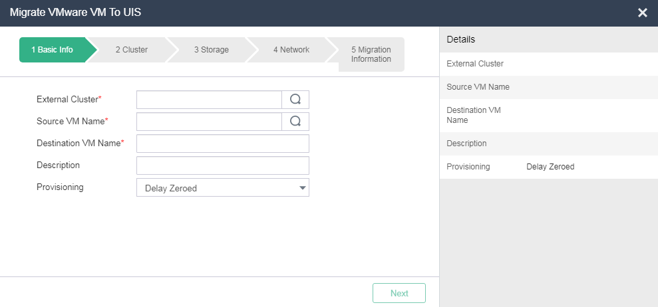Go to the 3 Storage step
Viewport: 658px width, 307px height.
click(x=212, y=50)
